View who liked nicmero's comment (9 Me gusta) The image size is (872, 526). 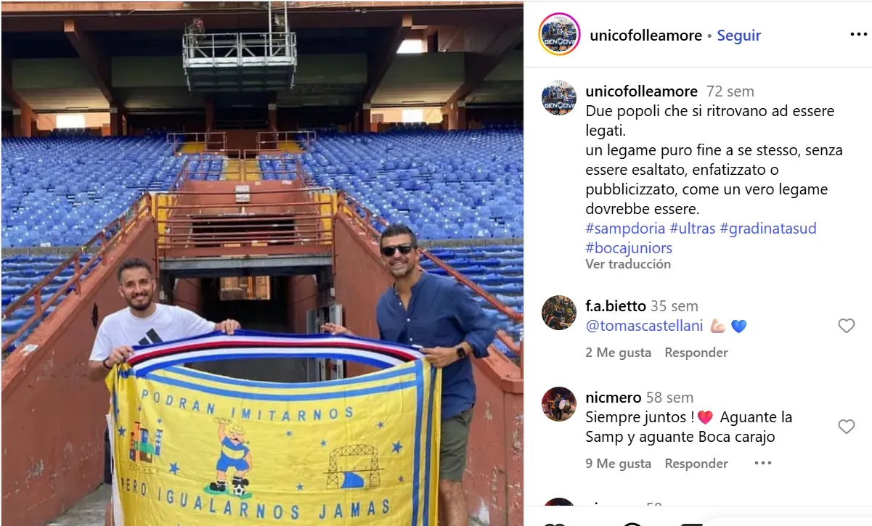pyautogui.click(x=618, y=463)
